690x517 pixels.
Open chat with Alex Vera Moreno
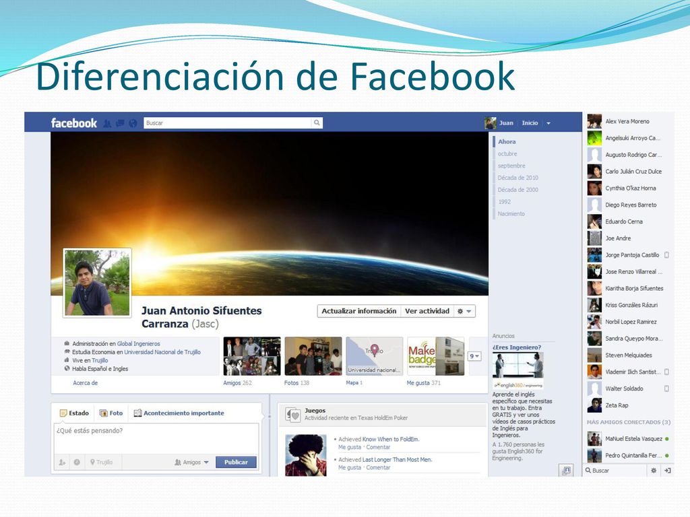[628, 121]
